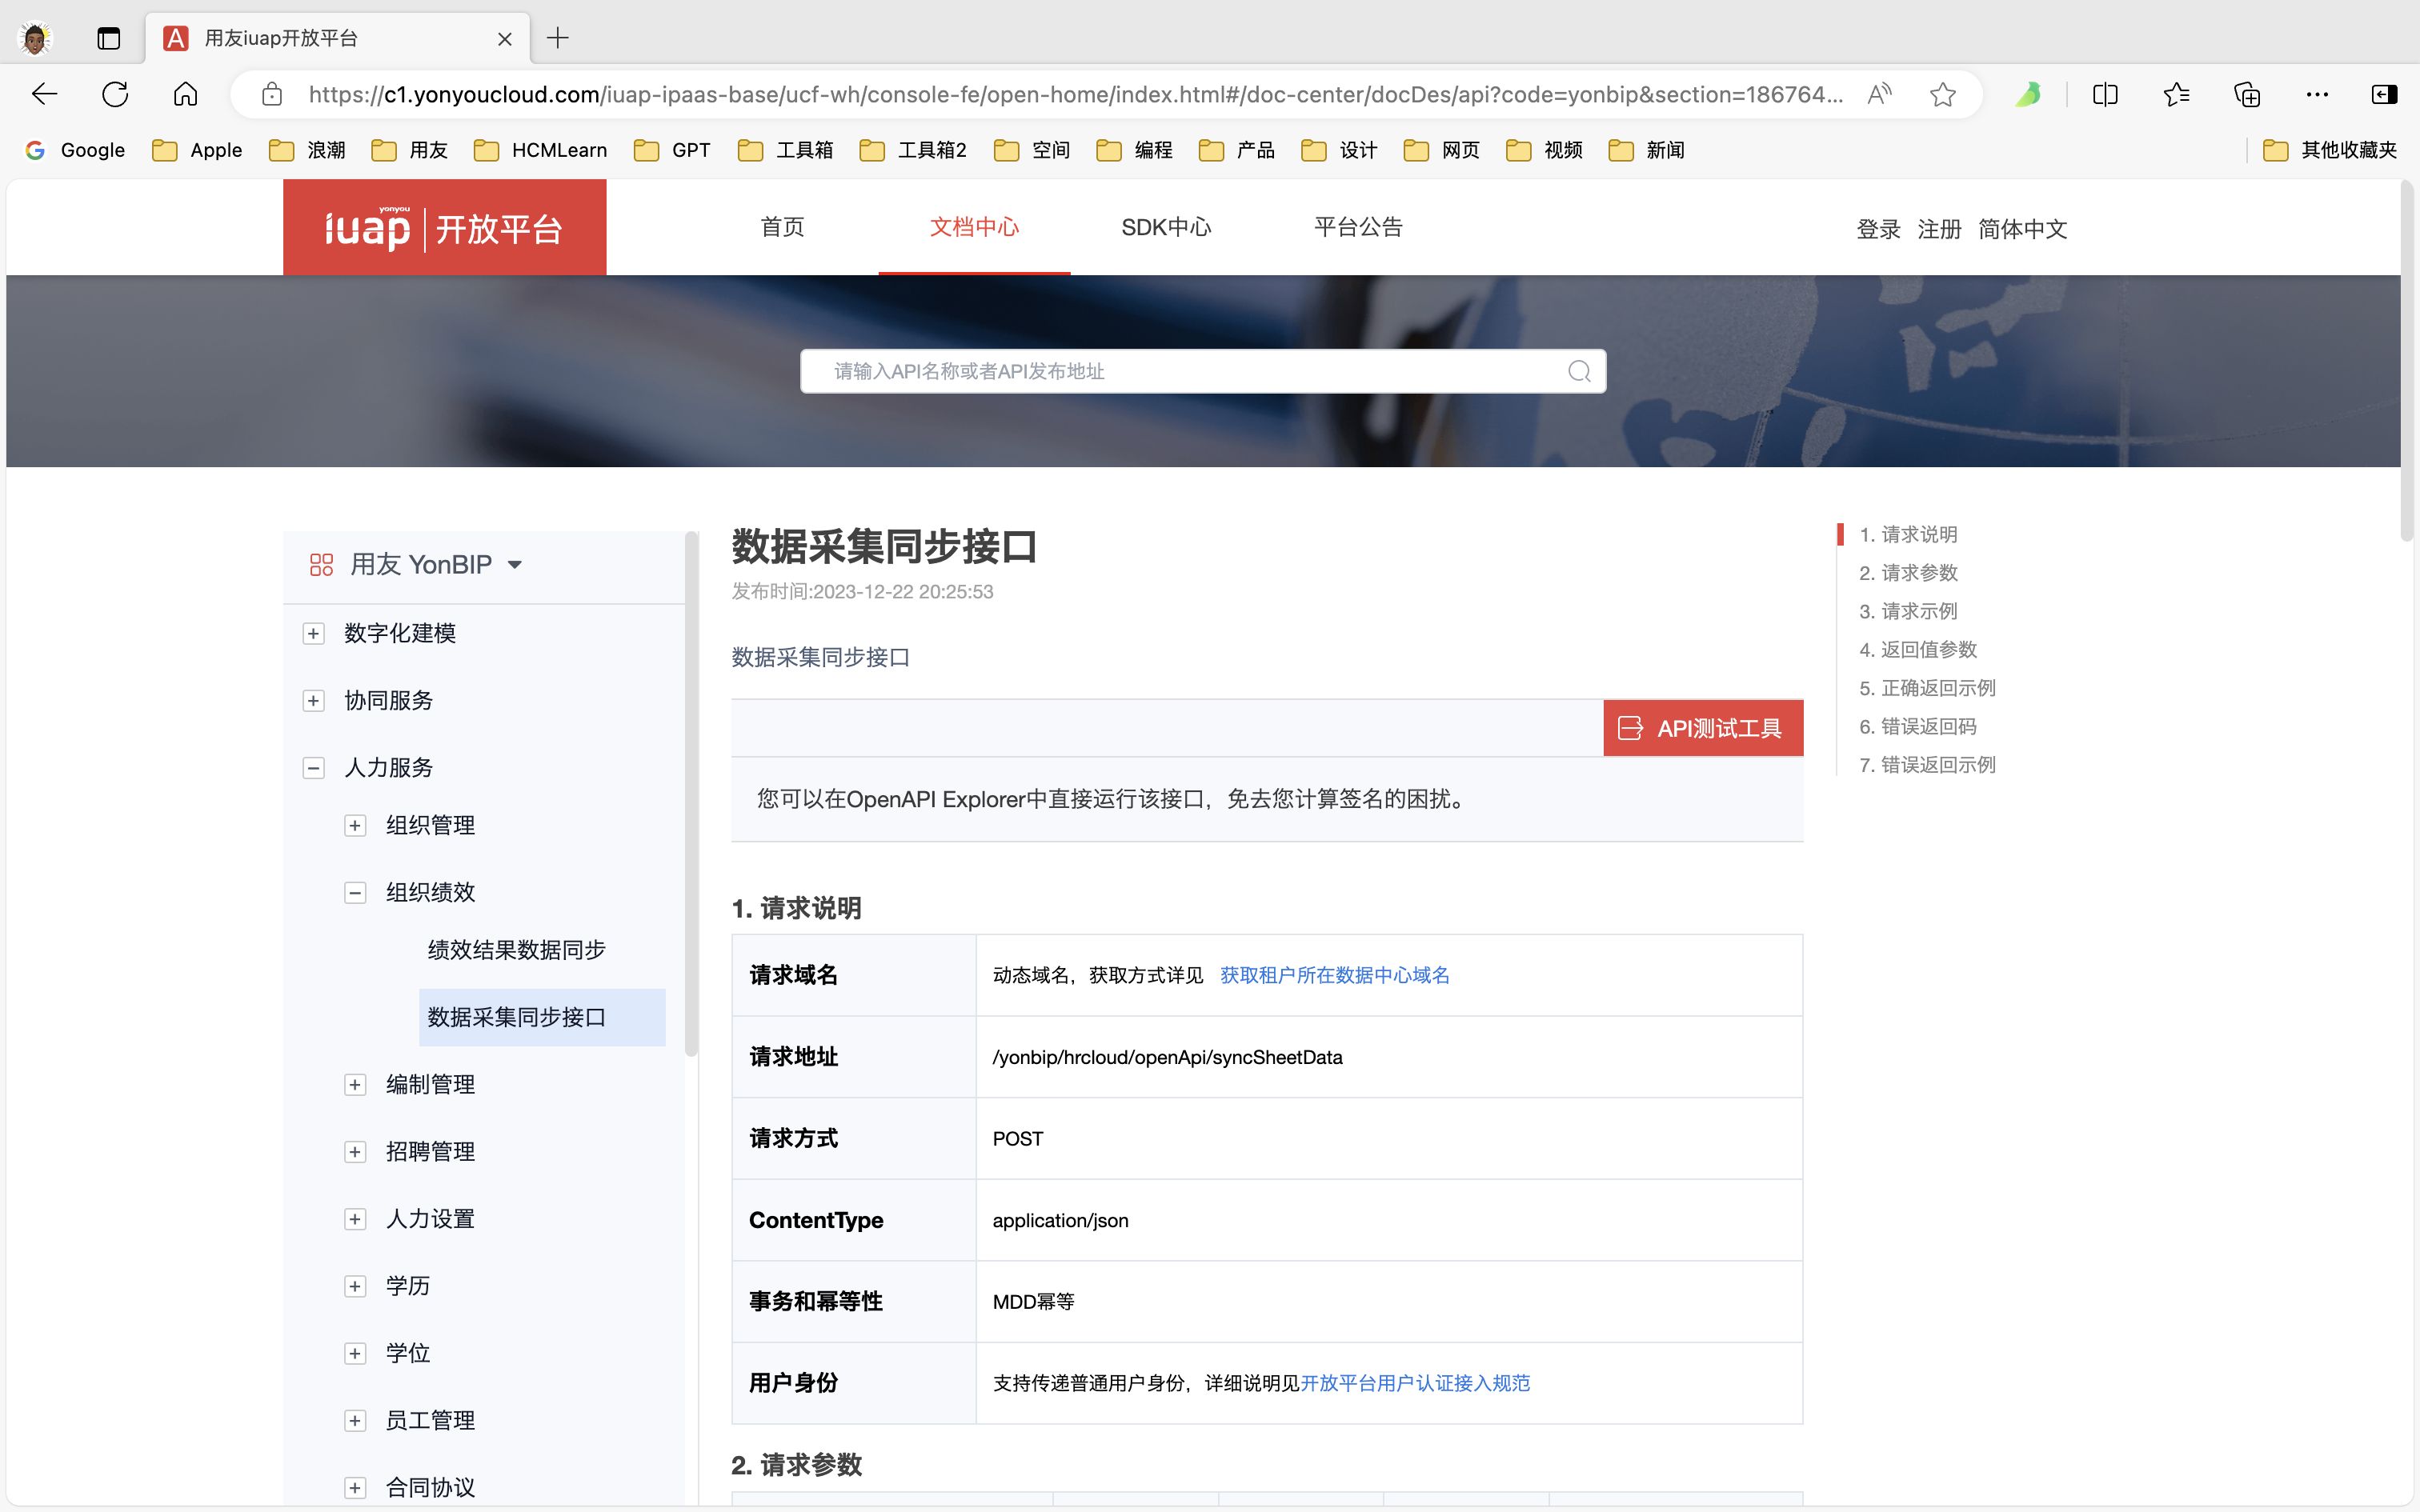This screenshot has height=1512, width=2420.
Task: Expand the 人力设置 tree node
Action: (x=355, y=1218)
